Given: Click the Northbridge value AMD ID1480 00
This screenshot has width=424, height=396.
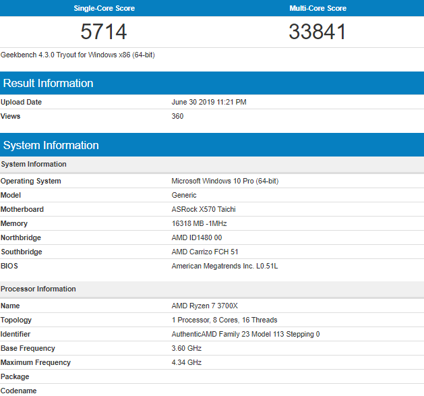Looking at the screenshot, I should coord(197,237).
